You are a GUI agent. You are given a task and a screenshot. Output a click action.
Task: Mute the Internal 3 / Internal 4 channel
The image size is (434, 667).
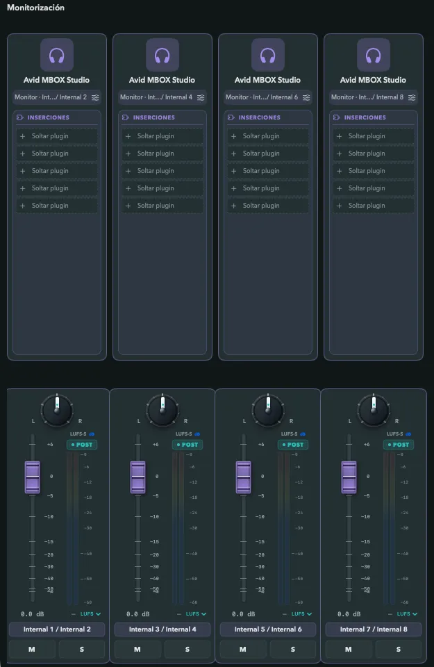coord(137,650)
